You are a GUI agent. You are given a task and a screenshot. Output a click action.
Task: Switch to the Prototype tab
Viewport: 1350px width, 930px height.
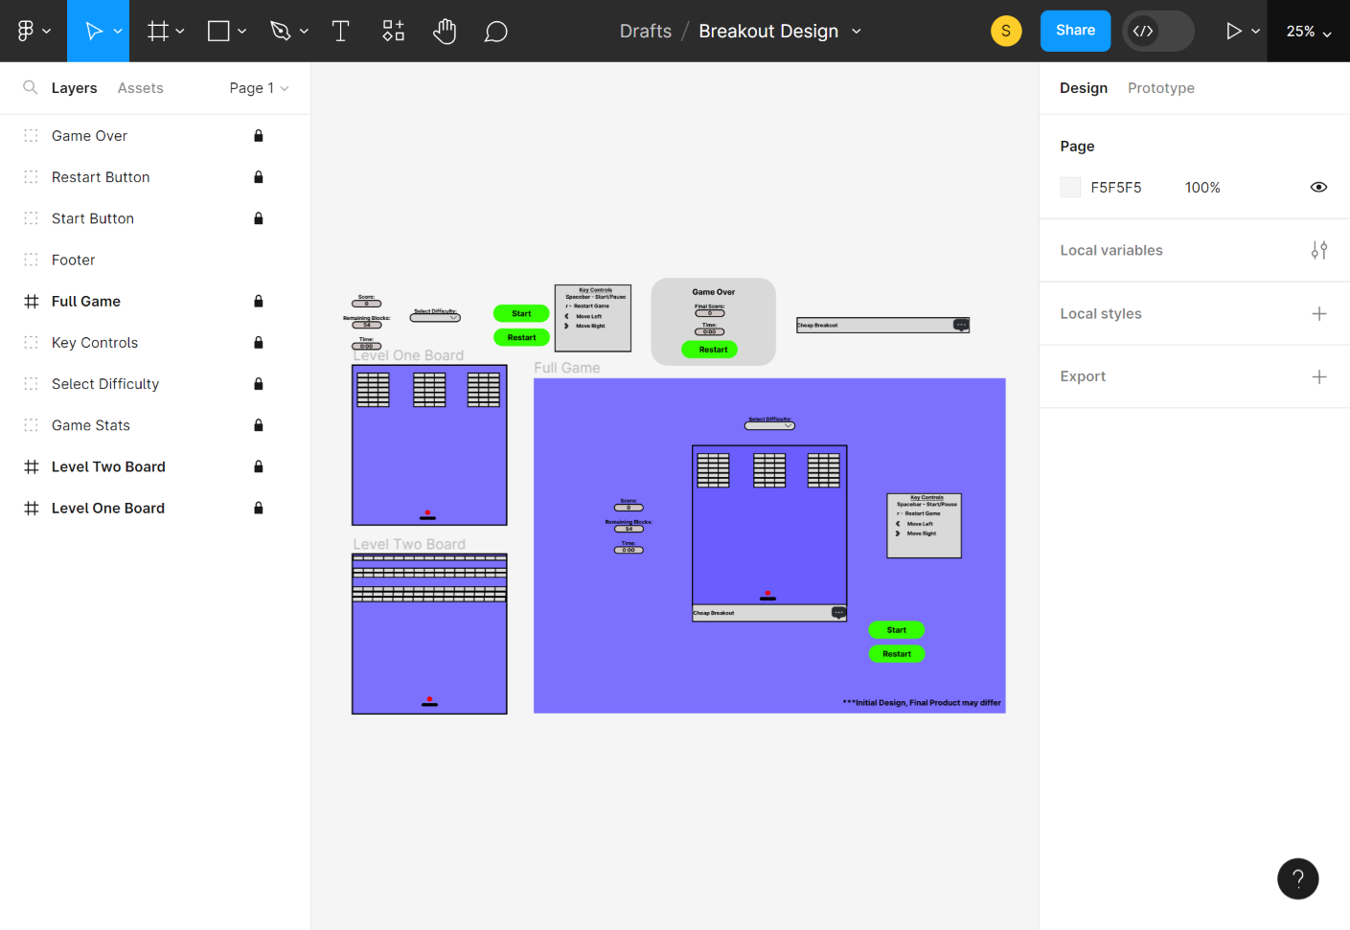coord(1161,87)
